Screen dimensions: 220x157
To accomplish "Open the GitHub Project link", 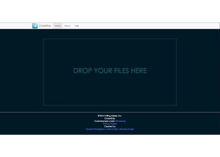I will point(110,124).
